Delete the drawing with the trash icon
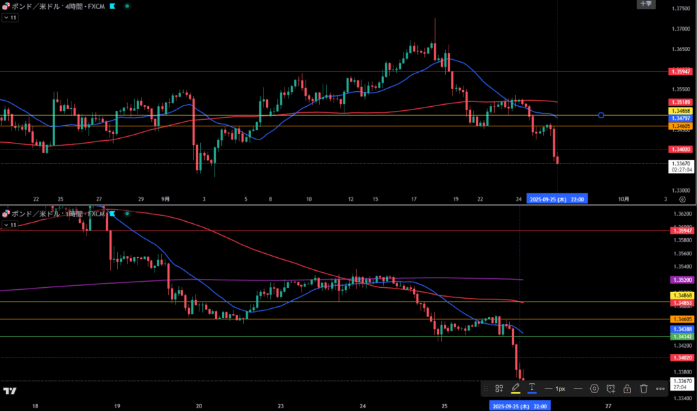Viewport: 697px width, 411px height. click(x=643, y=389)
